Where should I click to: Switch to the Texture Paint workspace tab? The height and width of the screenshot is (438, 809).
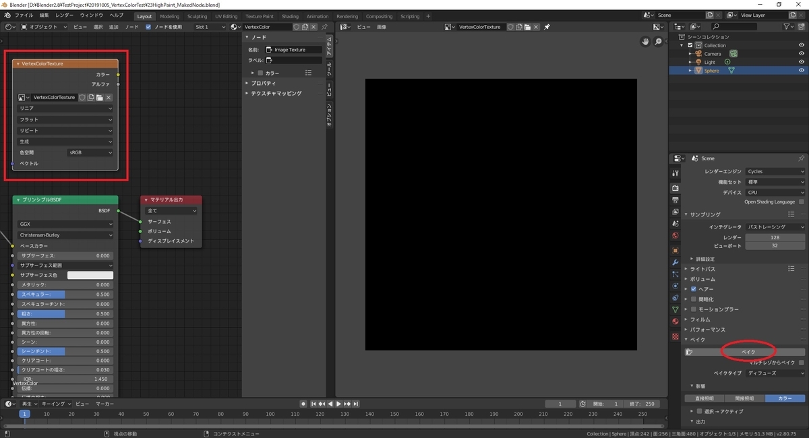tap(260, 16)
